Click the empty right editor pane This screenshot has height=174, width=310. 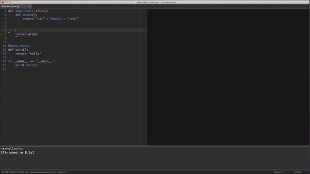coord(228,77)
